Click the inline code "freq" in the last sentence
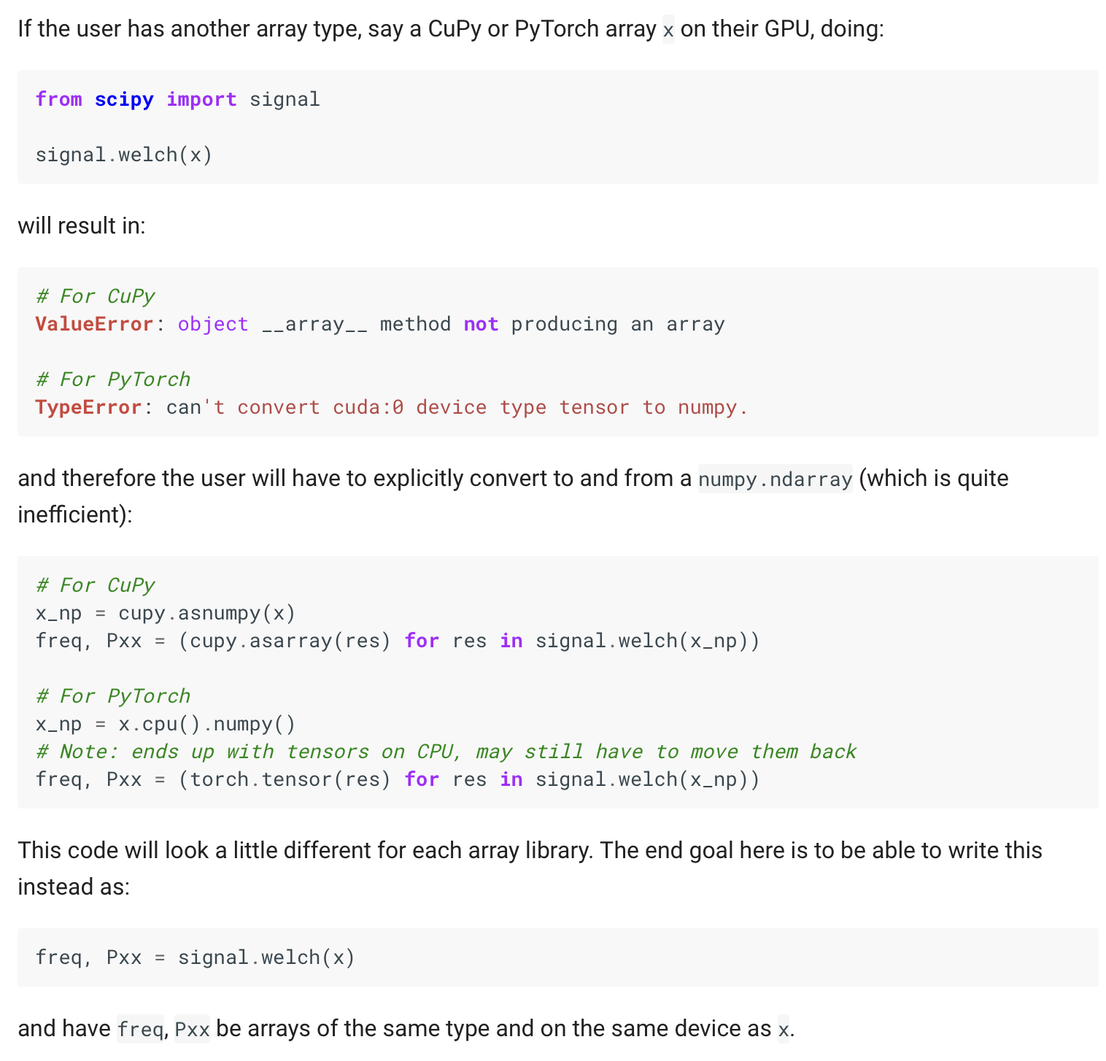1106x1061 pixels. coord(140,1030)
